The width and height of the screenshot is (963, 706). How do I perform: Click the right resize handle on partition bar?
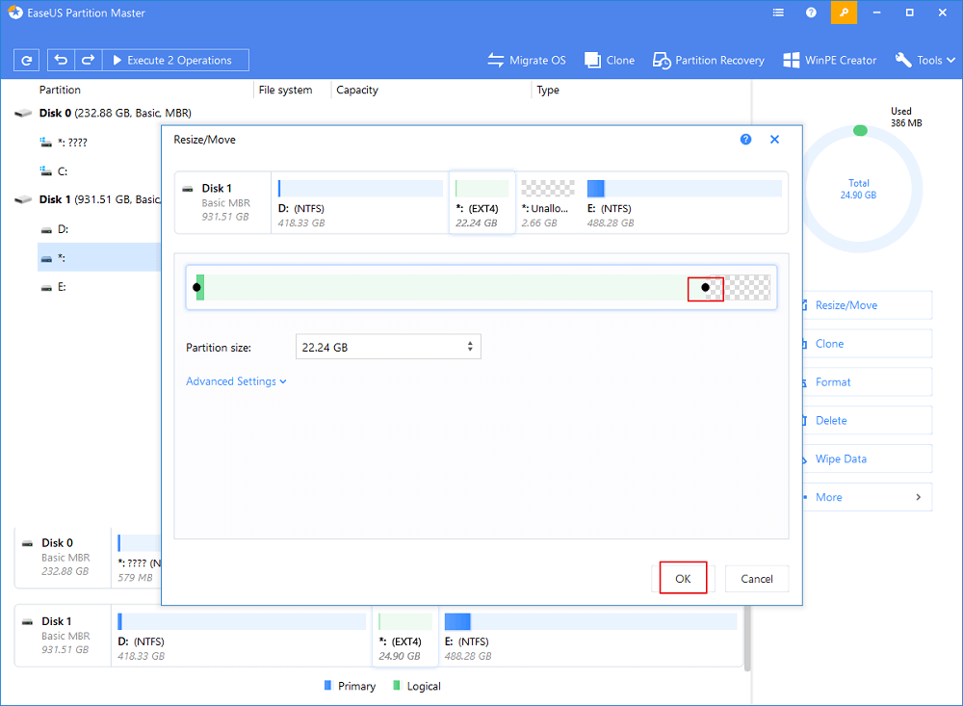point(705,287)
